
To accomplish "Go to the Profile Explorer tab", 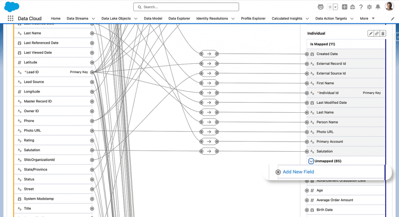I will (253, 18).
